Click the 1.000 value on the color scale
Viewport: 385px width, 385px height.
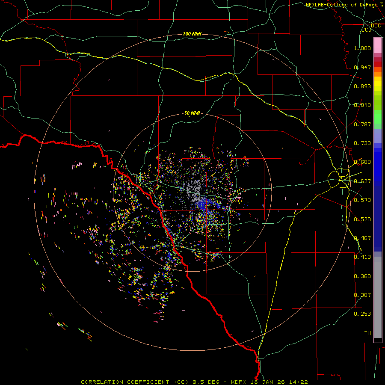coord(362,48)
